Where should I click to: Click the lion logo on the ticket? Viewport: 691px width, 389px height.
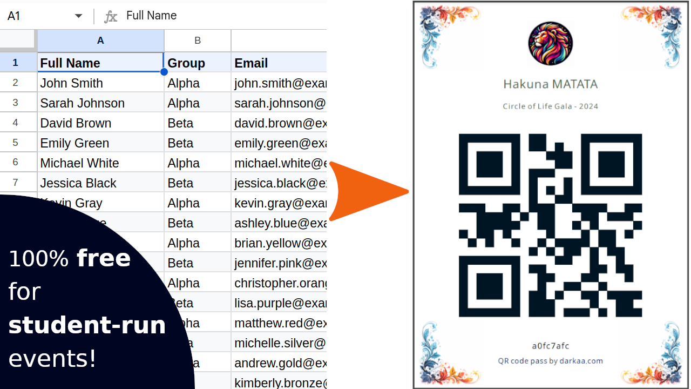[x=550, y=43]
